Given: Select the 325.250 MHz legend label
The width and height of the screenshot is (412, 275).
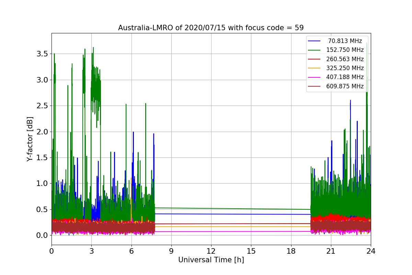Looking at the screenshot, I should point(345,68).
